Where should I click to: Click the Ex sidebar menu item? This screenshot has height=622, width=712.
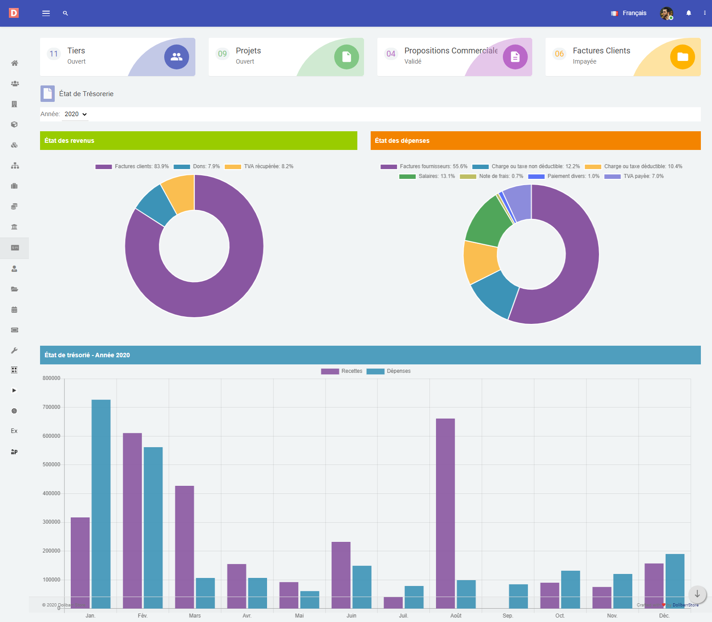pos(14,431)
